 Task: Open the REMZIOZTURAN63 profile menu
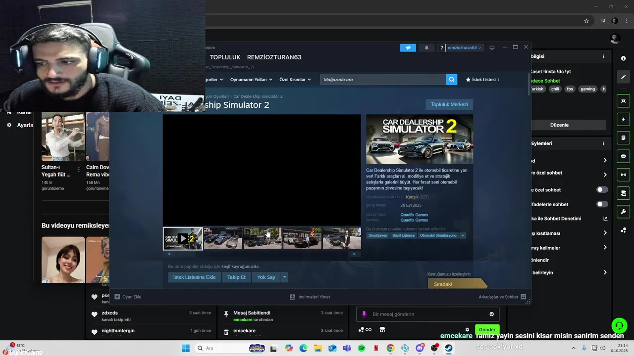(274, 57)
